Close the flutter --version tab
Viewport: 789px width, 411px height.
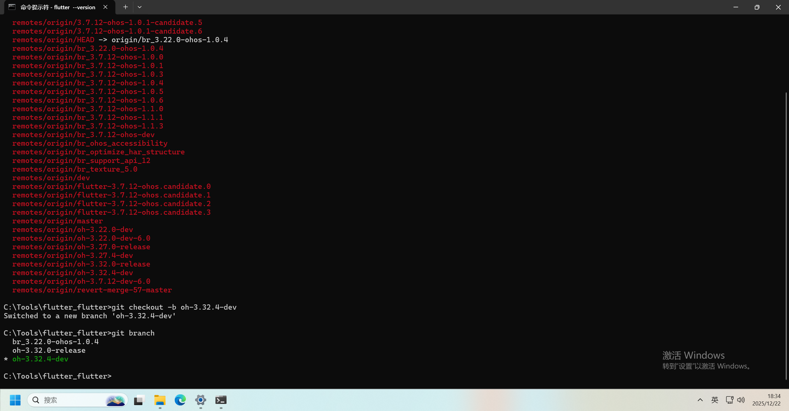tap(105, 7)
